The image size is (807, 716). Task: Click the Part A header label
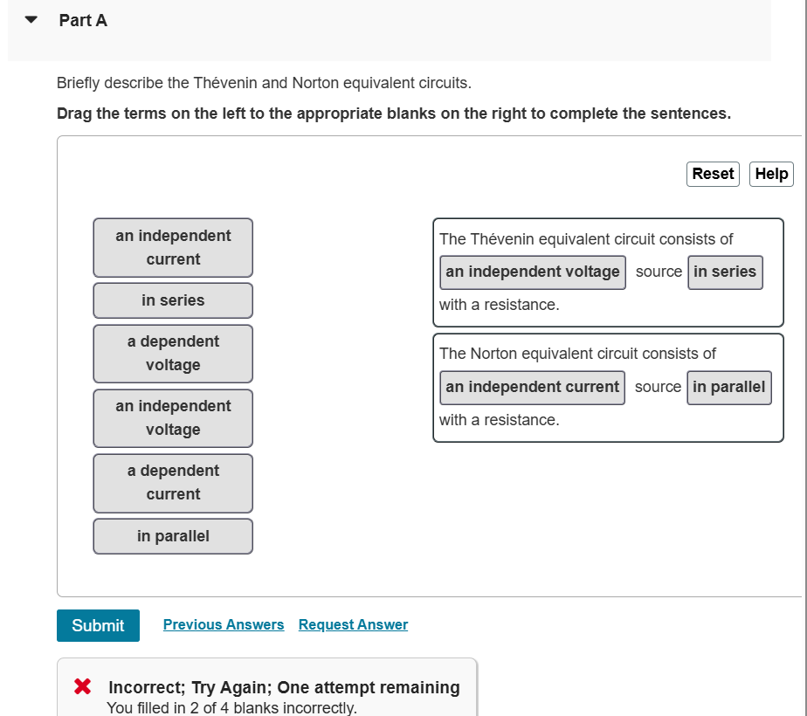coord(83,19)
